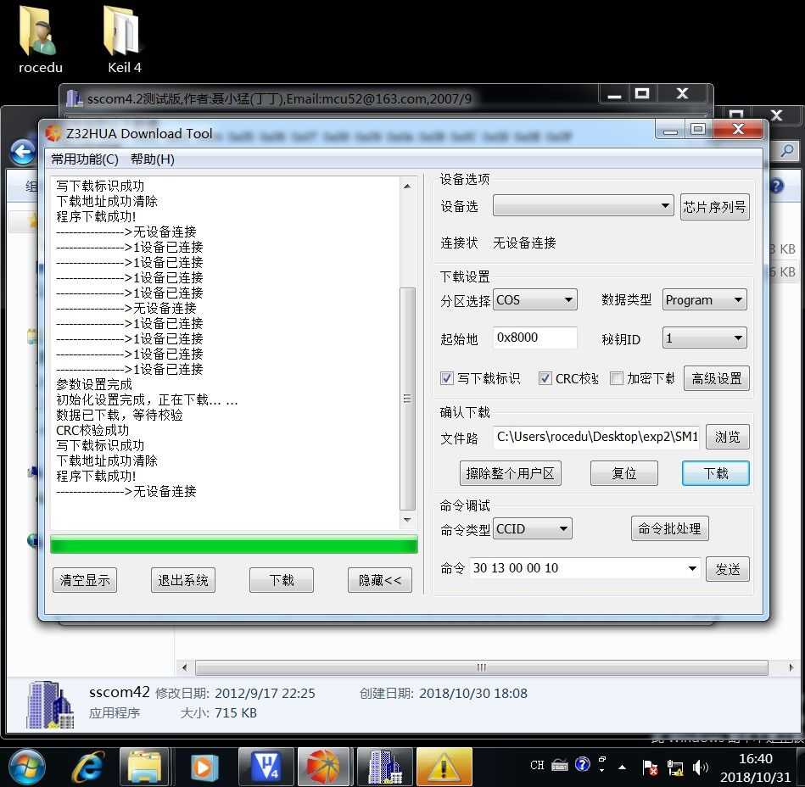Click the 退出系统 button
Image resolution: width=805 pixels, height=787 pixels.
182,580
